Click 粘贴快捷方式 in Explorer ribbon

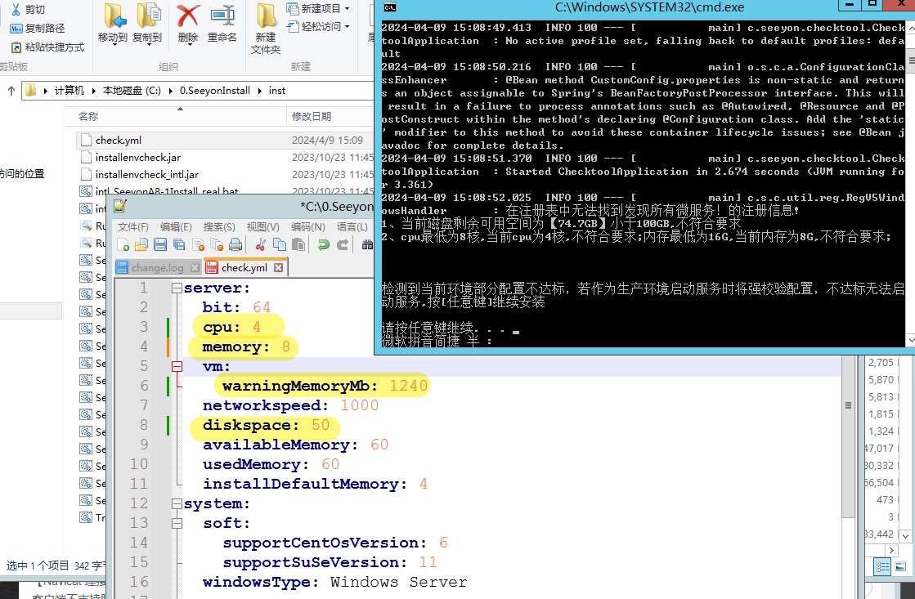coord(47,47)
